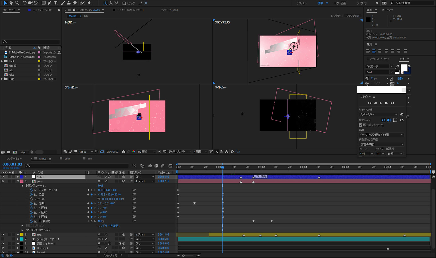The image size is (436, 258).
Task: Collapse the トランスフォーム property group
Action: (x=23, y=186)
